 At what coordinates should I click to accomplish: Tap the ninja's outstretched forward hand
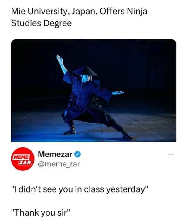pos(118,93)
